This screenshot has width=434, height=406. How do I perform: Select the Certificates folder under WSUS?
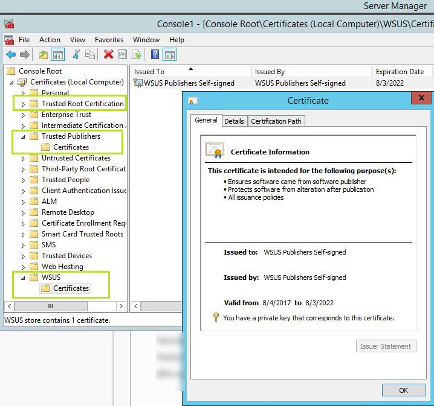point(71,288)
